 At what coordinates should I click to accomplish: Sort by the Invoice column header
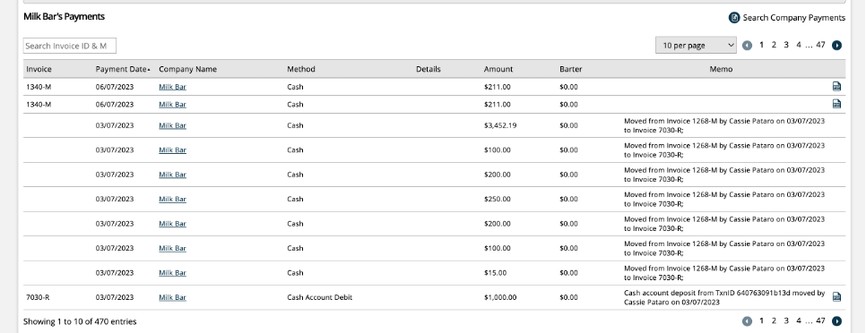pos(39,69)
